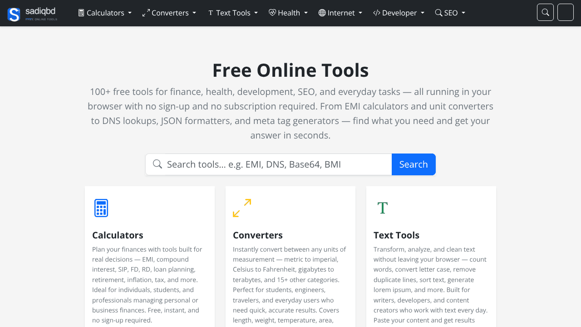The height and width of the screenshot is (327, 581).
Task: Click the yellow arrows Converters card icon
Action: coord(242,208)
